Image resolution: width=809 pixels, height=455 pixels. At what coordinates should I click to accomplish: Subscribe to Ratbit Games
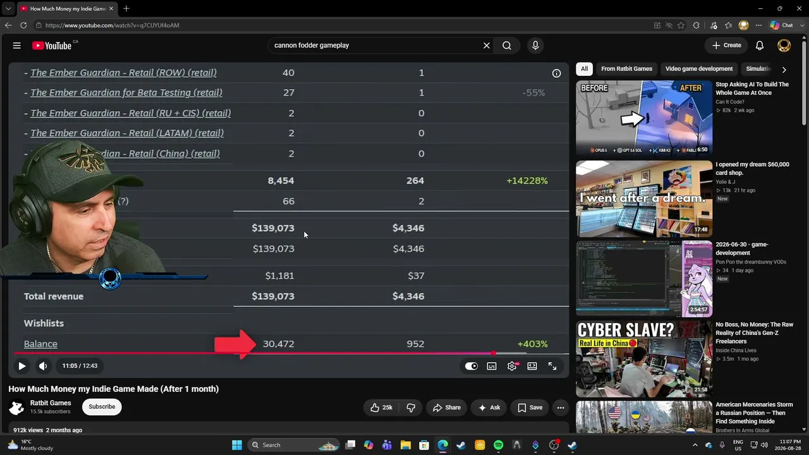pyautogui.click(x=102, y=407)
